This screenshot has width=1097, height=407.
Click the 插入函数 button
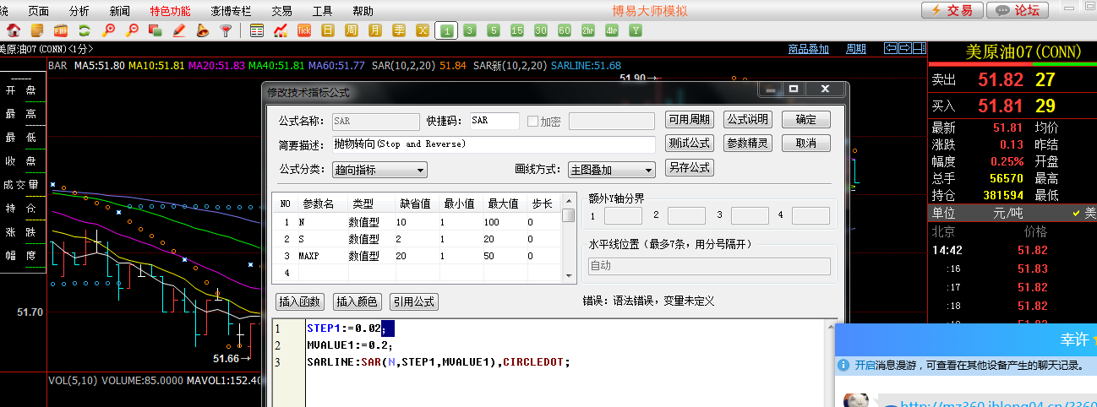point(300,301)
